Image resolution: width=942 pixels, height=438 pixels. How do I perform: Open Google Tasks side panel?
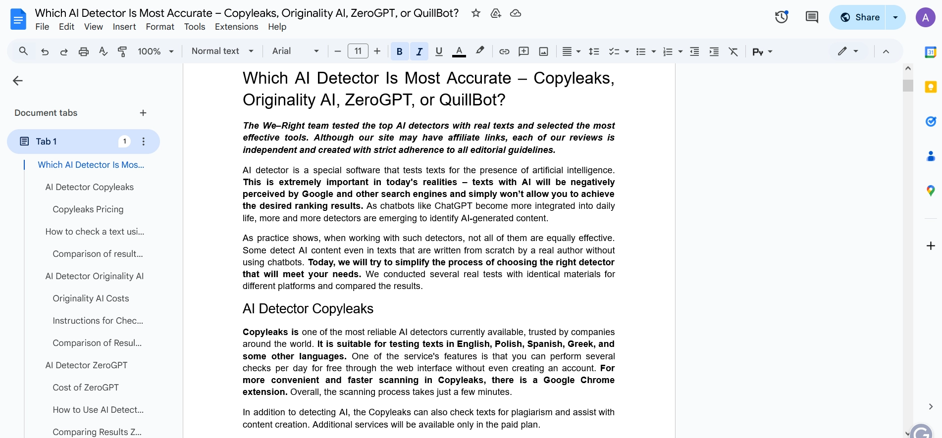coord(931,121)
